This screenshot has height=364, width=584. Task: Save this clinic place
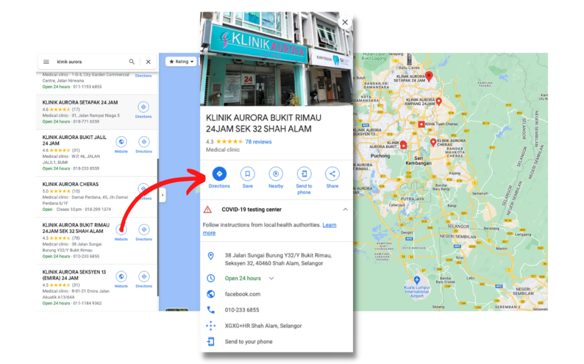pos(248,178)
